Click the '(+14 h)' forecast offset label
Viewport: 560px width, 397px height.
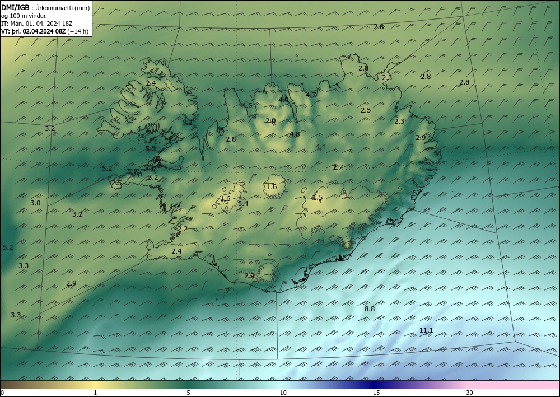pos(78,31)
